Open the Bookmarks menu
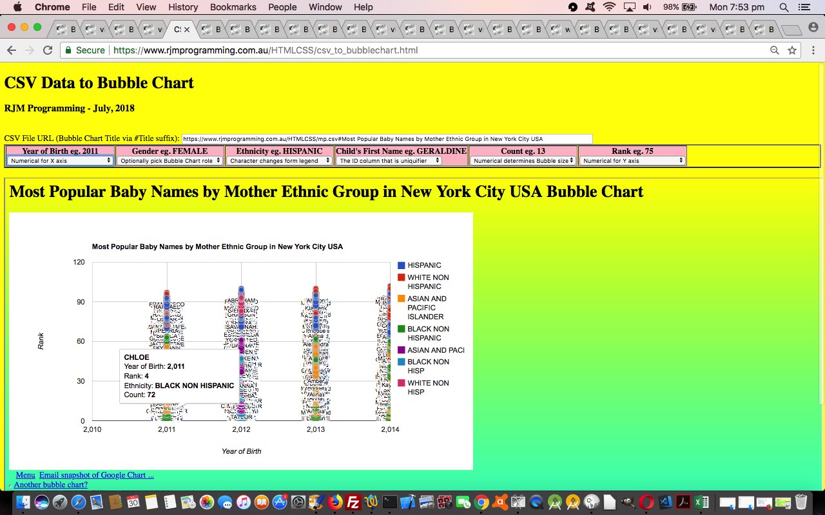Screen dimensions: 825x515 [233, 7]
